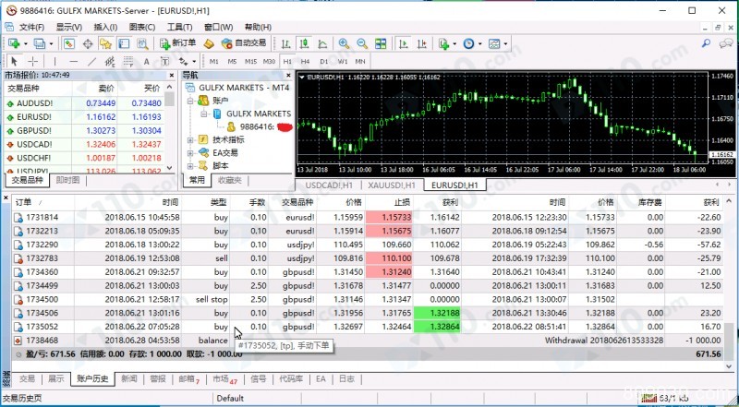Switch to bar chart icon
Screen dimensions: 739x407
(x=286, y=43)
